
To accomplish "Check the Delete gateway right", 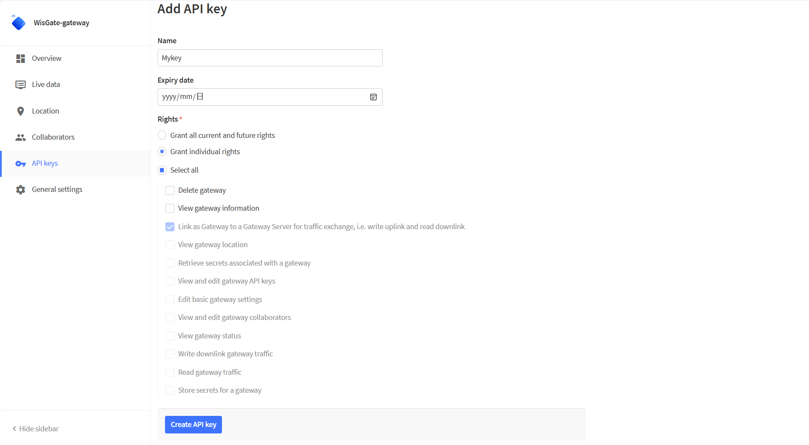I will (x=170, y=191).
